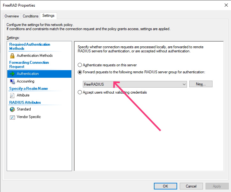231x192 pixels.
Task: Select the Authentication settings entry
Action: point(39,74)
